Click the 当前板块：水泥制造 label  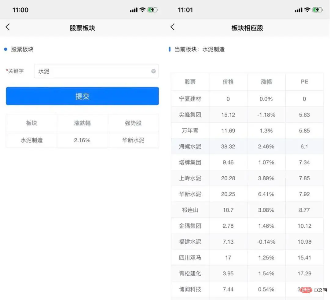click(200, 49)
